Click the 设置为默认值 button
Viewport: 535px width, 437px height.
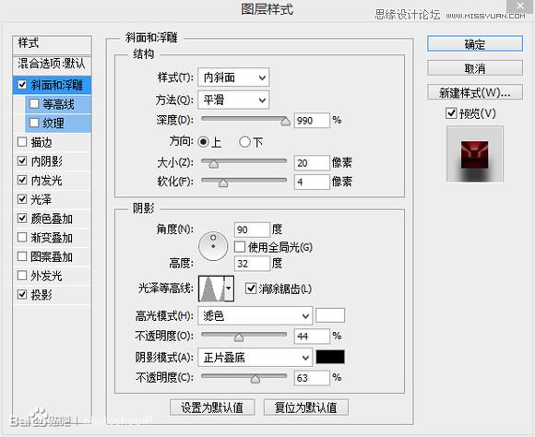[x=212, y=407]
